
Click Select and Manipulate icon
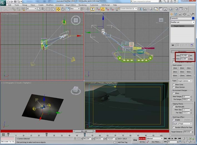point(88,9)
